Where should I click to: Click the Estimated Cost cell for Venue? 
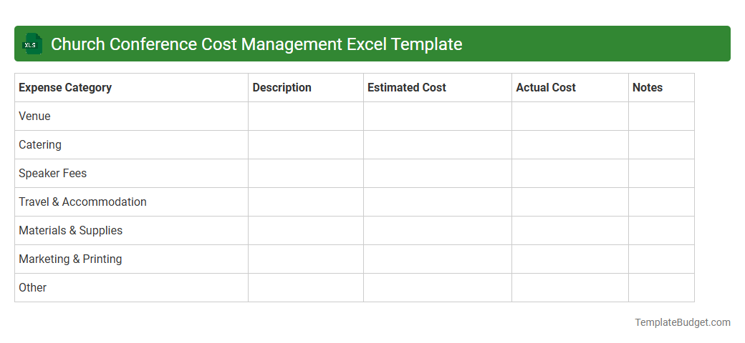438,116
